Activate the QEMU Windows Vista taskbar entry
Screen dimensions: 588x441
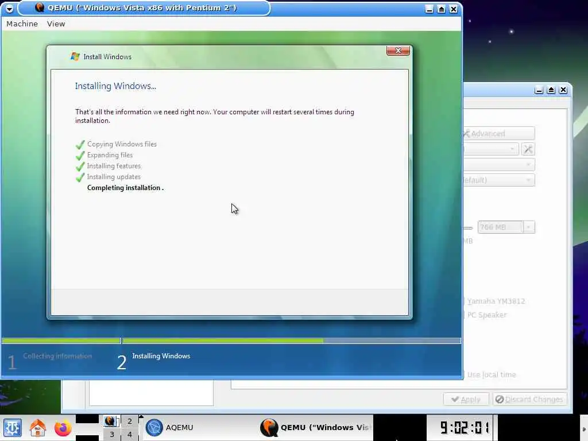[315, 427]
